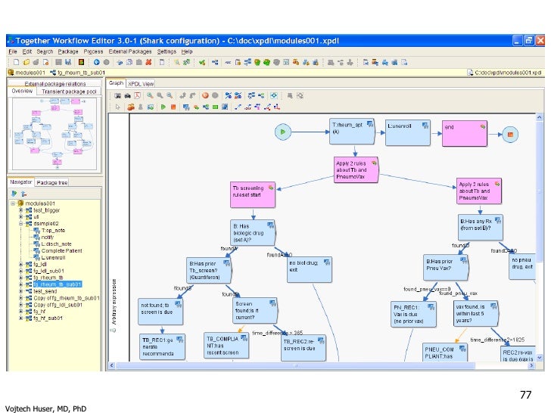Image resolution: width=551 pixels, height=413 pixels.
Task: Open the Package menu
Action: click(68, 51)
